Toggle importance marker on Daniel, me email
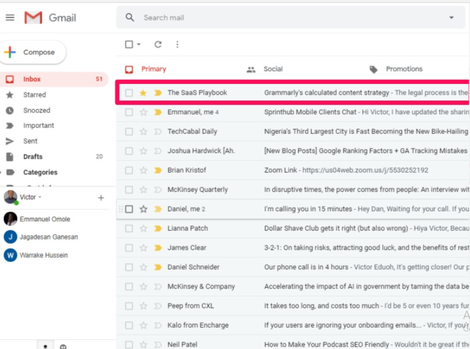 [158, 209]
